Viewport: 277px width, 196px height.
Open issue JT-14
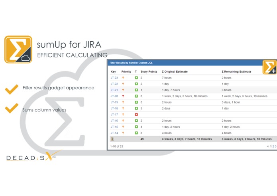tap(114, 133)
